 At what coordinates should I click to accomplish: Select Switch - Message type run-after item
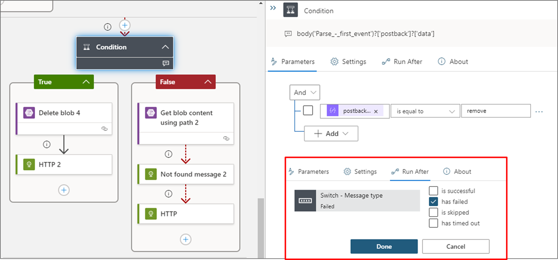(x=357, y=200)
